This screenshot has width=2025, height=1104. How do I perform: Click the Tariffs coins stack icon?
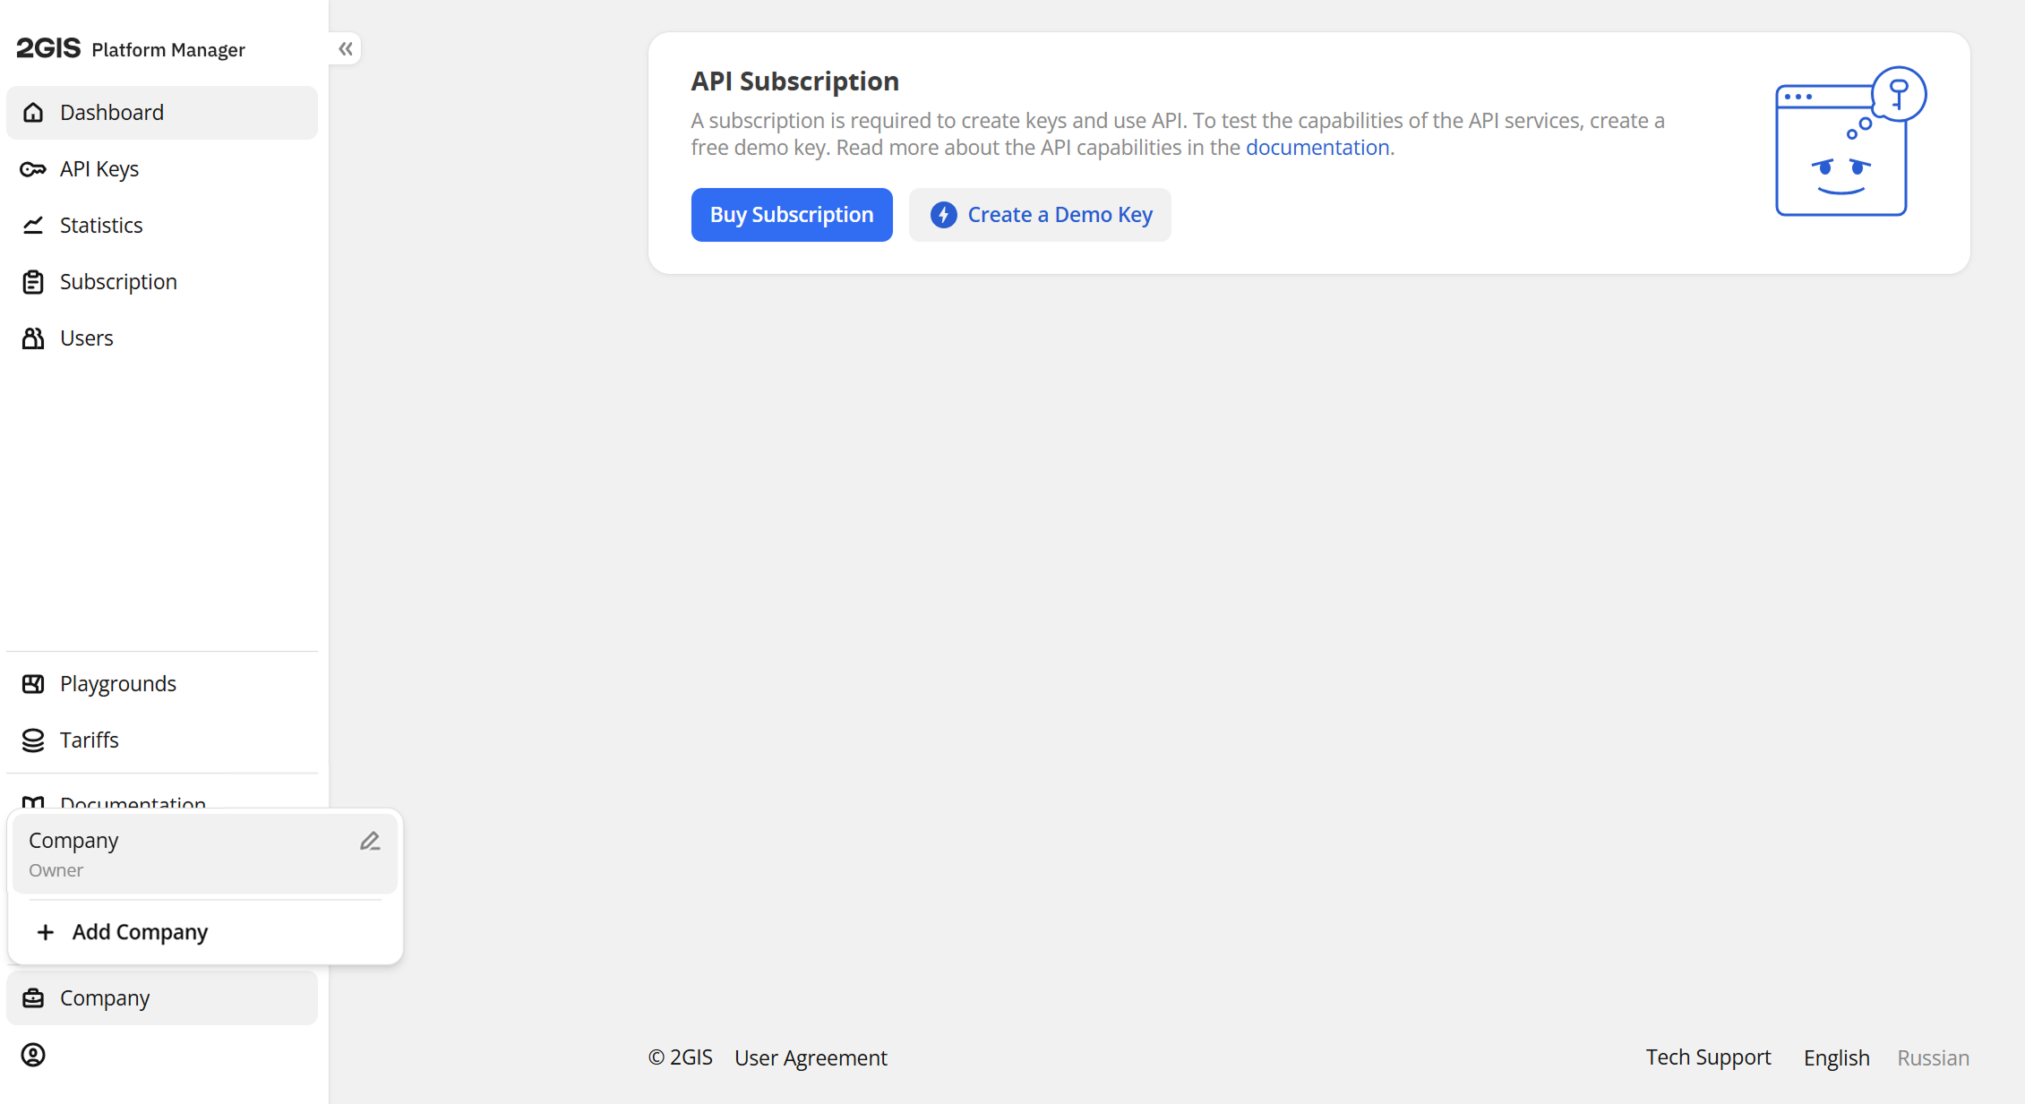(x=33, y=740)
